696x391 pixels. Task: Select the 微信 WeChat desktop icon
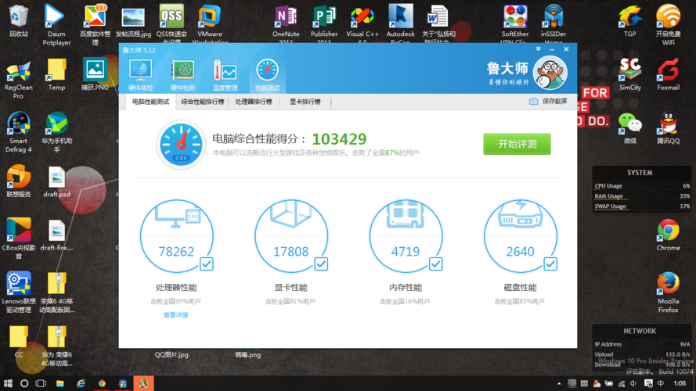click(x=630, y=128)
